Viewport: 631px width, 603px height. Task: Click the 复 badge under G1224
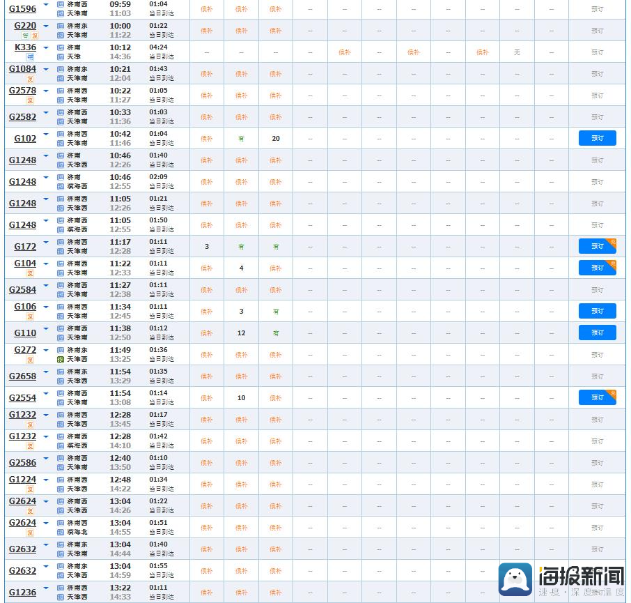pos(30,490)
